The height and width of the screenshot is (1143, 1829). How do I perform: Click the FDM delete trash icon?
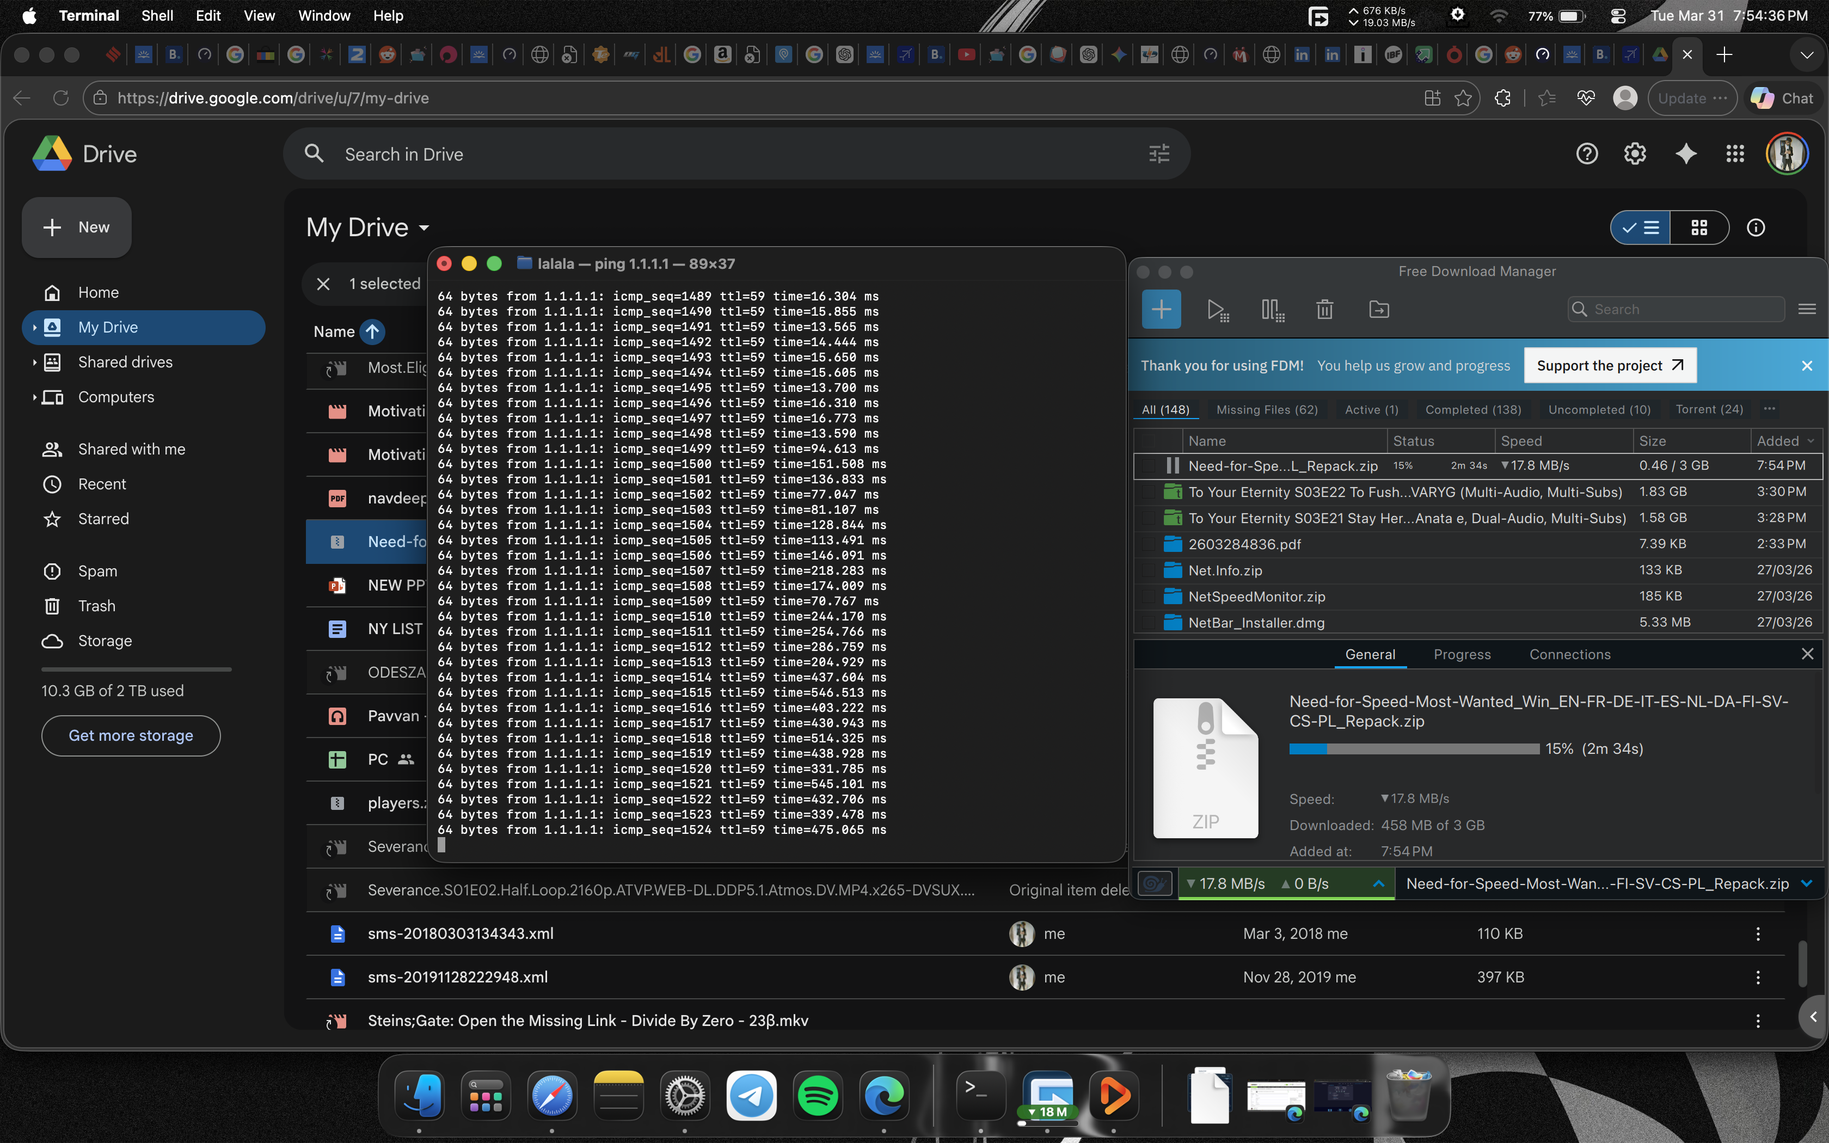(x=1324, y=309)
